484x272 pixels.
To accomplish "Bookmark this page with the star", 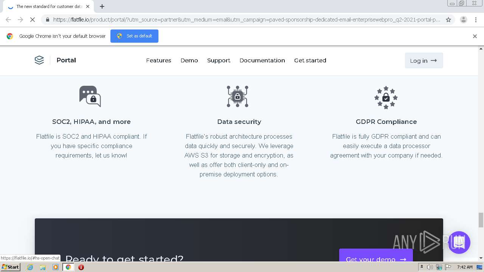I will pos(448,20).
